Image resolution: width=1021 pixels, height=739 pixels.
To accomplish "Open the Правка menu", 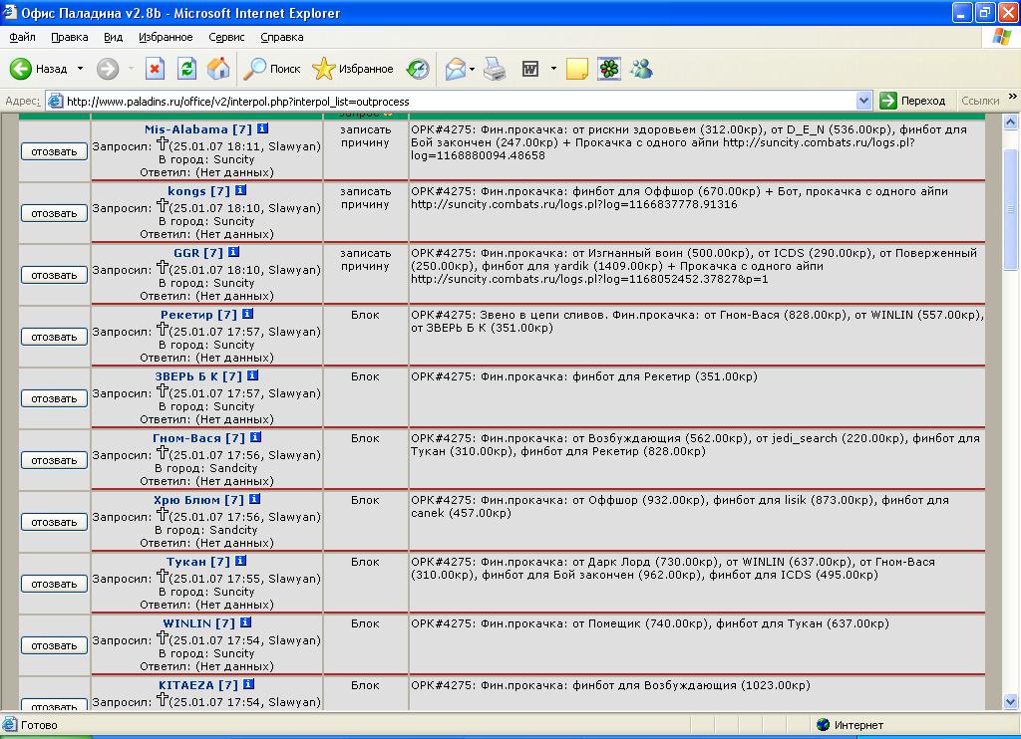I will click(x=69, y=37).
